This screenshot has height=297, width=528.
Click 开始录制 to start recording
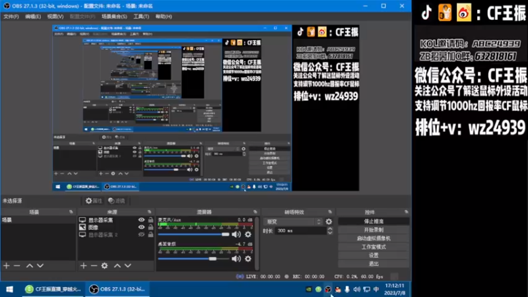(374, 230)
